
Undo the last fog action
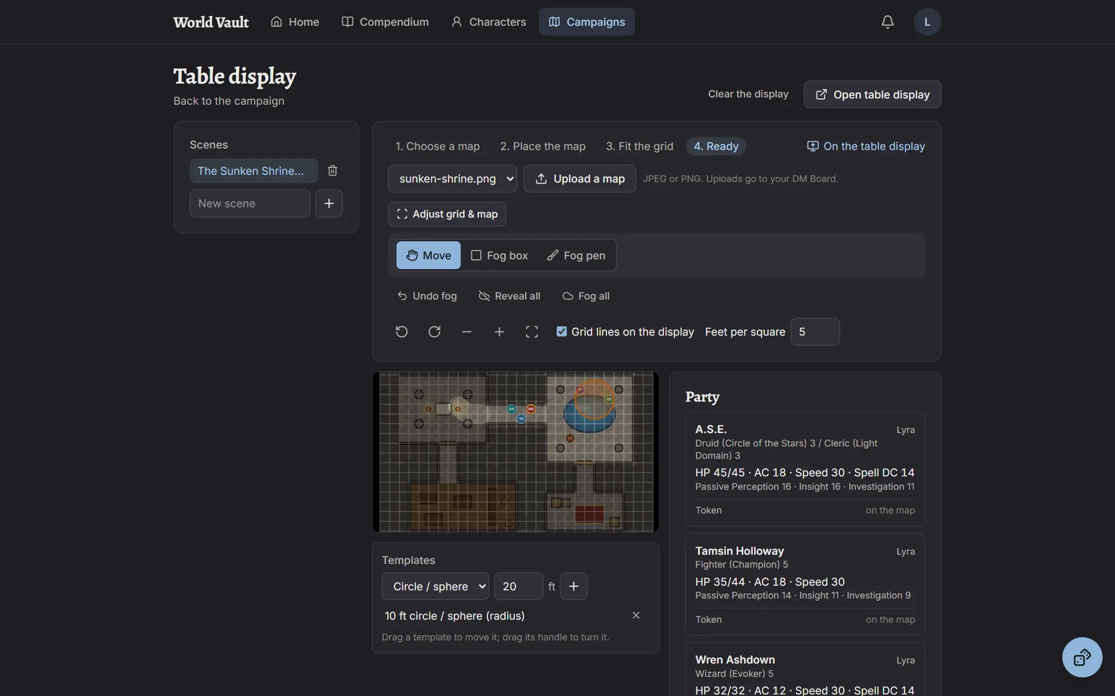pos(427,296)
